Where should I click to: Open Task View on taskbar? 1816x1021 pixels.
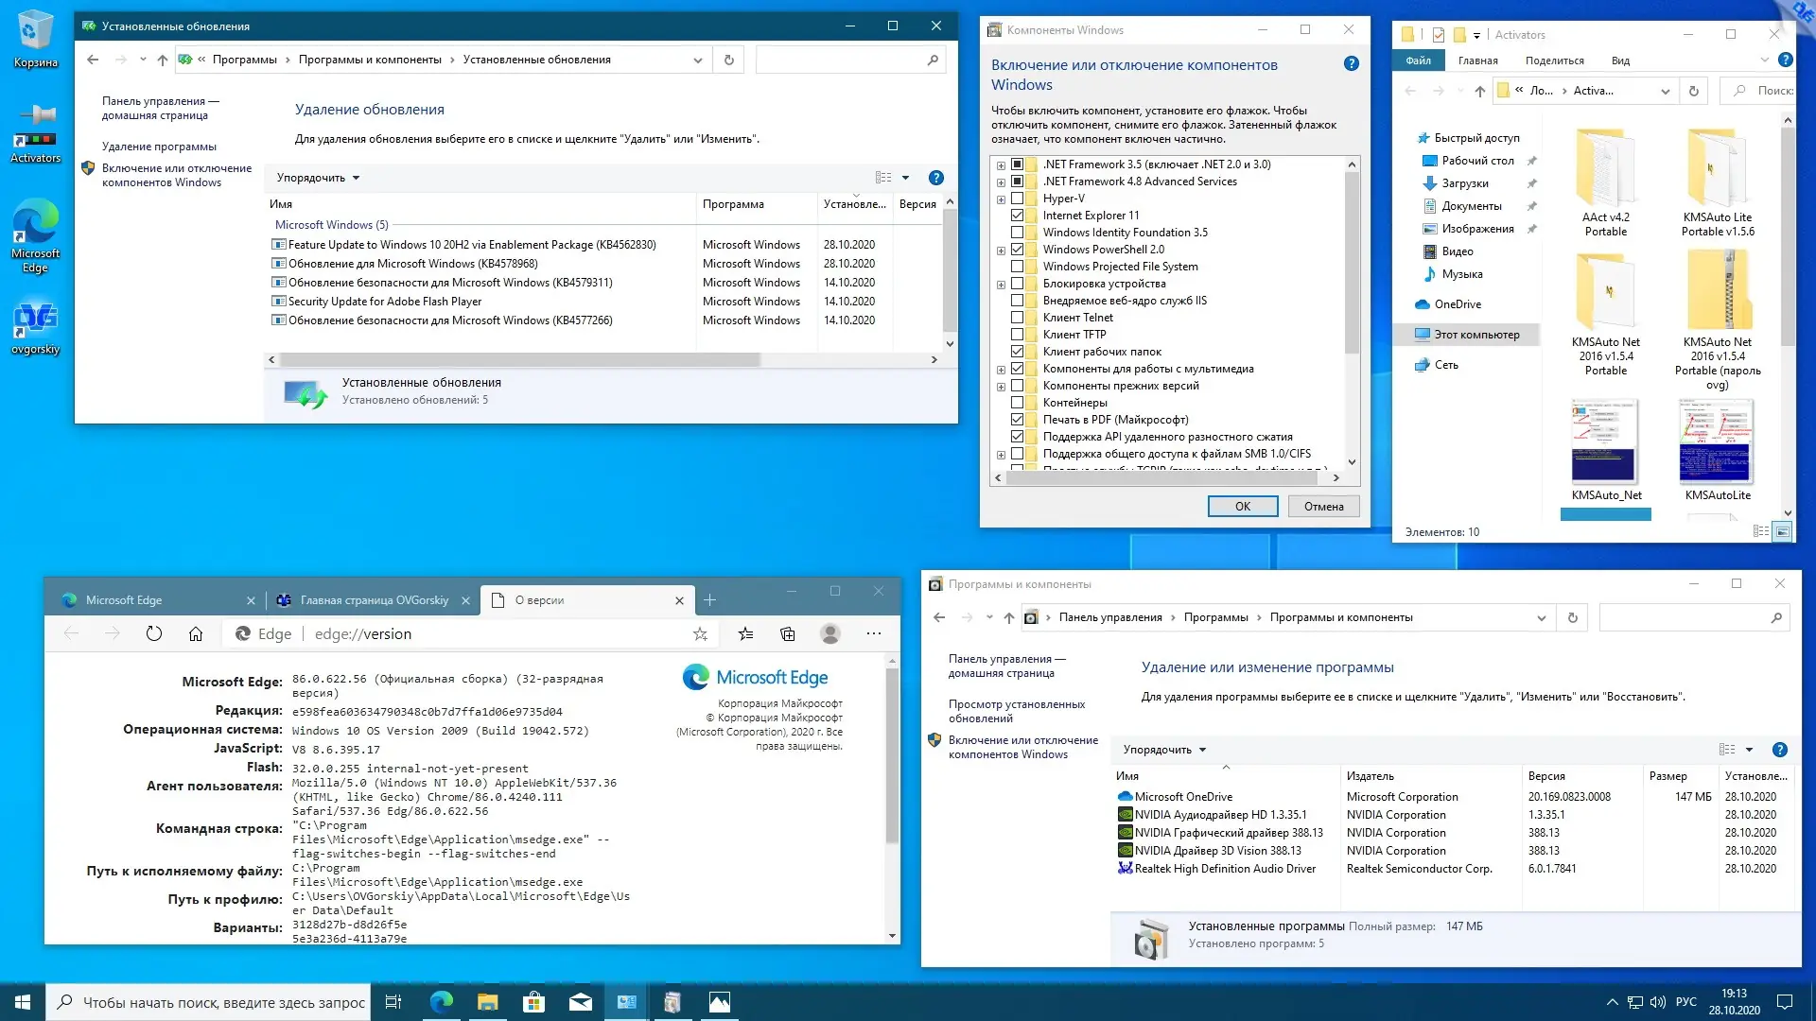(393, 1002)
